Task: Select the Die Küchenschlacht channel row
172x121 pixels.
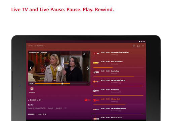Action: pyautogui.click(x=119, y=82)
